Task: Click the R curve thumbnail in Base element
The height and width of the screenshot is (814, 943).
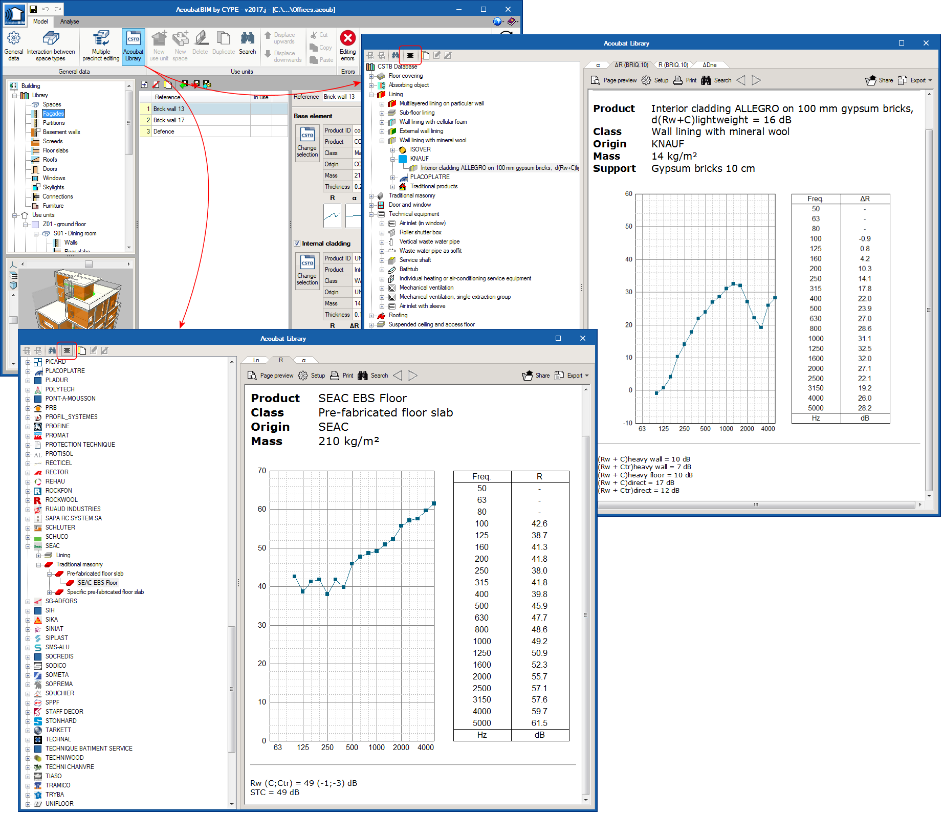Action: [332, 216]
